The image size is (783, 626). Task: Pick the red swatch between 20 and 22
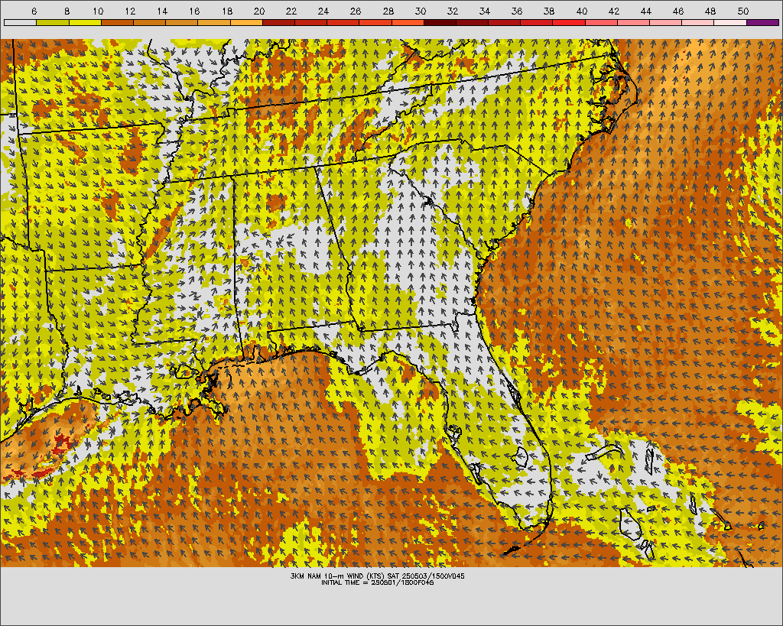tap(278, 22)
